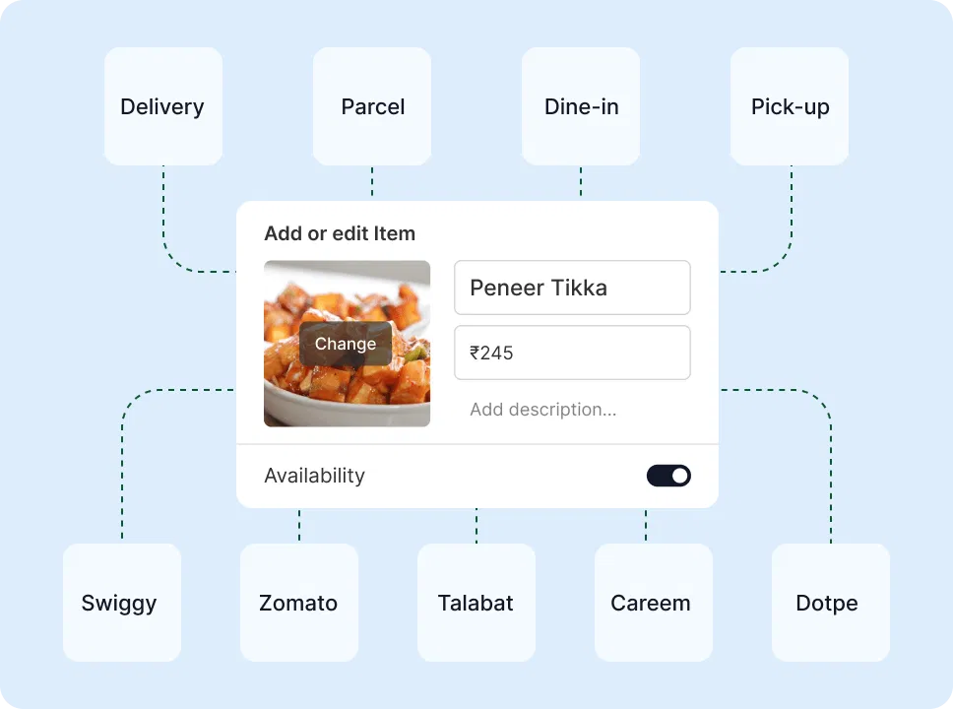Select the Talabat platform card

476,603
